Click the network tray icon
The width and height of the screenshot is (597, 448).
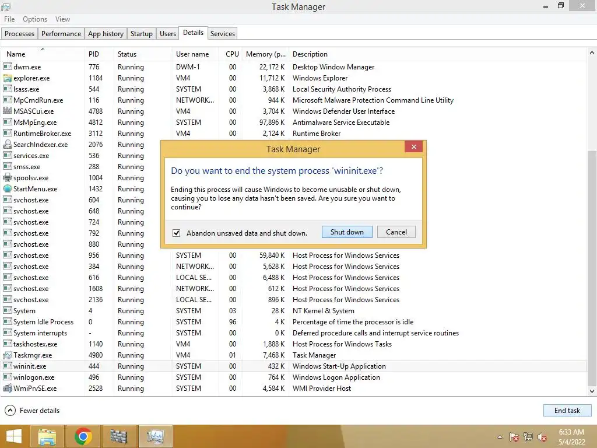point(528,437)
